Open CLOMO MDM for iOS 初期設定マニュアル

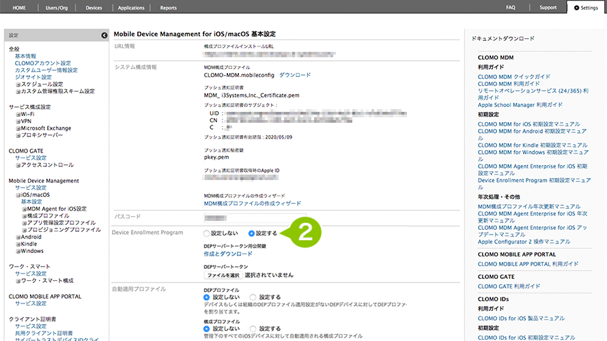[x=528, y=124]
